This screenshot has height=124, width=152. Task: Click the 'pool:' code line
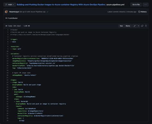[x=16, y=94]
